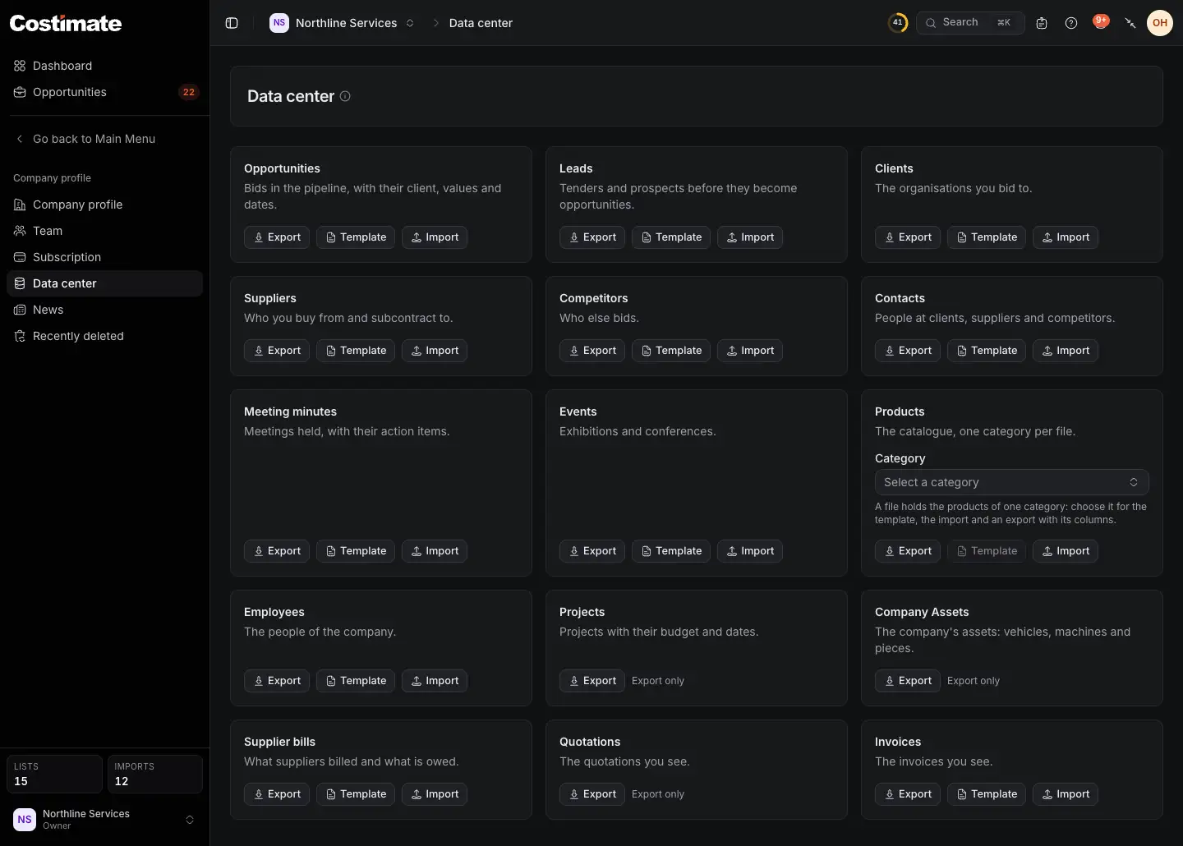Export Contacts data

click(908, 351)
